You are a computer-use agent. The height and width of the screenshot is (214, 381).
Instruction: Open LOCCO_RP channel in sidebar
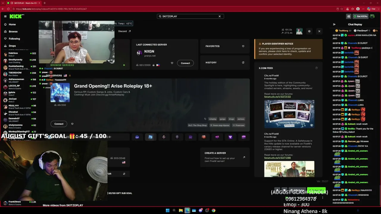pyautogui.click(x=20, y=87)
